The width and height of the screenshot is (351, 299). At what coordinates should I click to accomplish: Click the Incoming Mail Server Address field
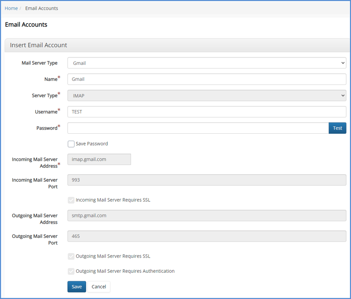[x=99, y=160]
